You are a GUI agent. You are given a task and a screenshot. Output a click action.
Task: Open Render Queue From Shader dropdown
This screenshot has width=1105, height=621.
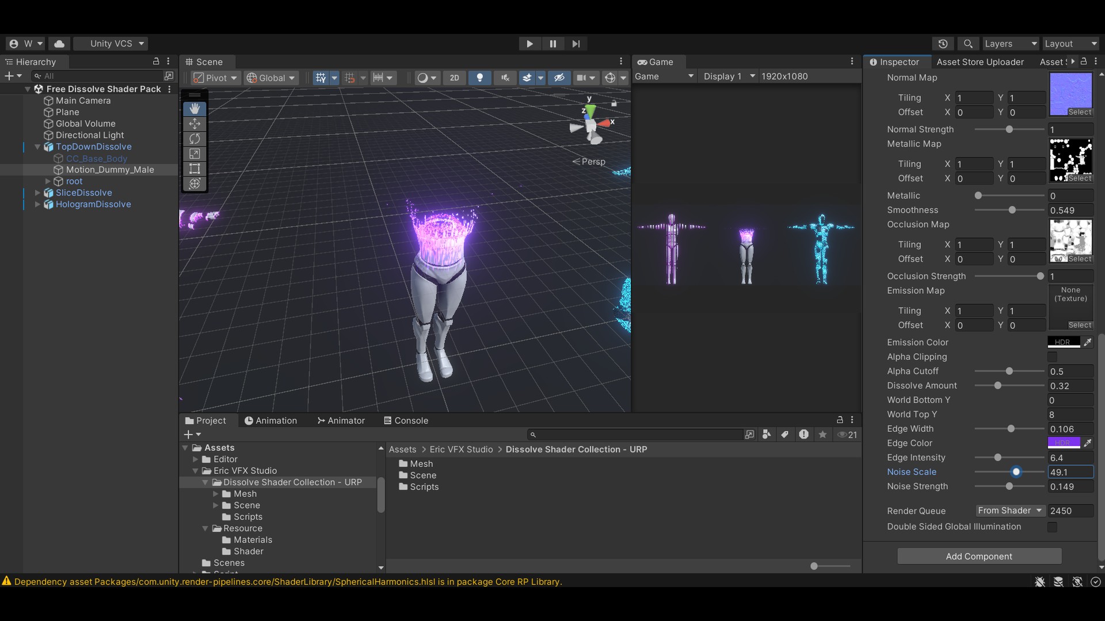(1010, 511)
